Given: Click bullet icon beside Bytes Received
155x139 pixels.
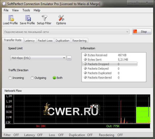Looking at the screenshot, I should pyautogui.click(x=85, y=55).
